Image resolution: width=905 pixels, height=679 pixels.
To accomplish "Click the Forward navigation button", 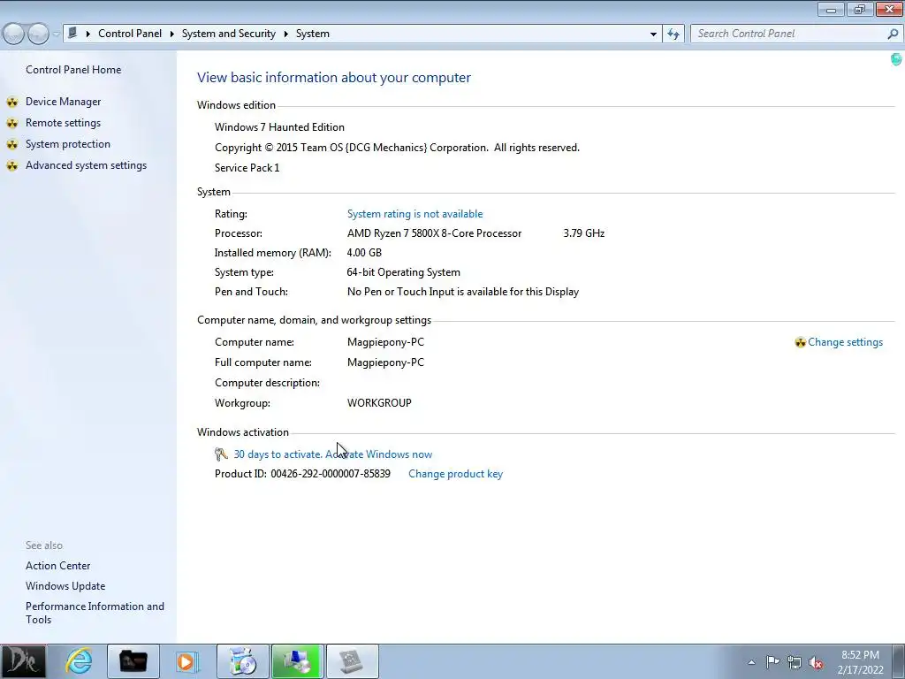I will [39, 34].
